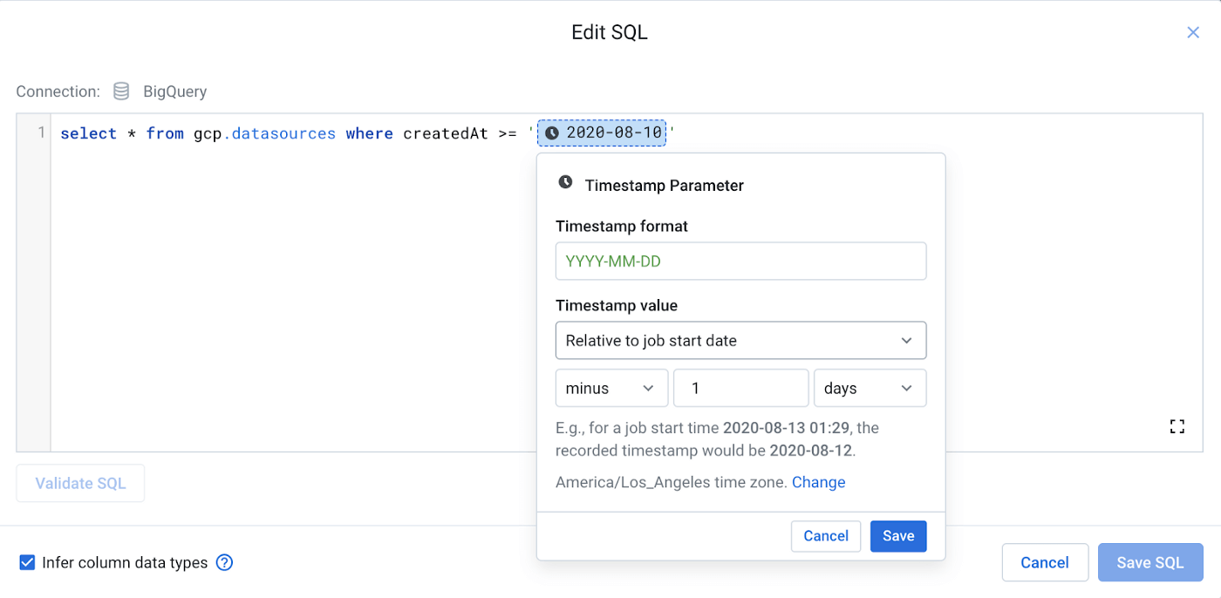Click the Change time zone link

(818, 482)
